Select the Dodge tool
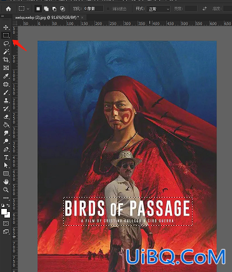This screenshot has width=232, height=272. (x=6, y=141)
